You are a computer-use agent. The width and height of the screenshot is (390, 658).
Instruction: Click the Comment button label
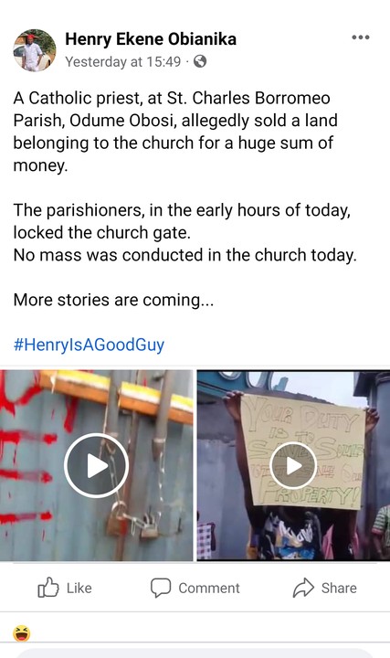[x=209, y=588]
